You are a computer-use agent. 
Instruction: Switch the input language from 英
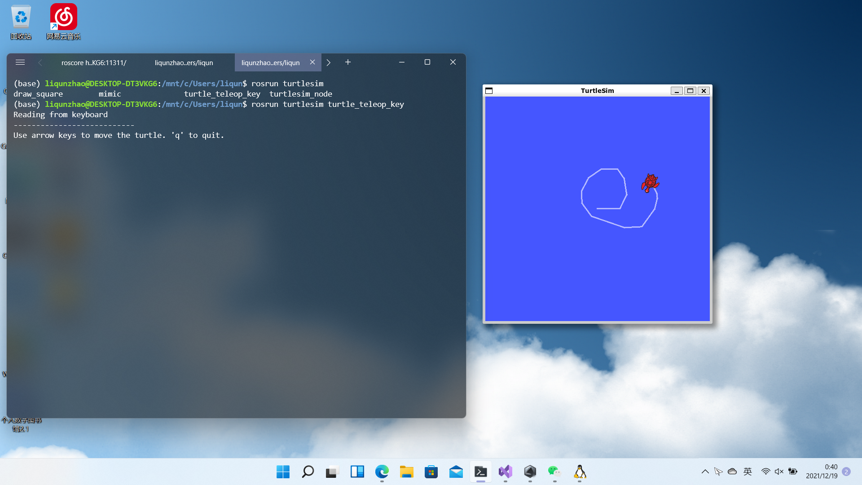[x=748, y=472]
